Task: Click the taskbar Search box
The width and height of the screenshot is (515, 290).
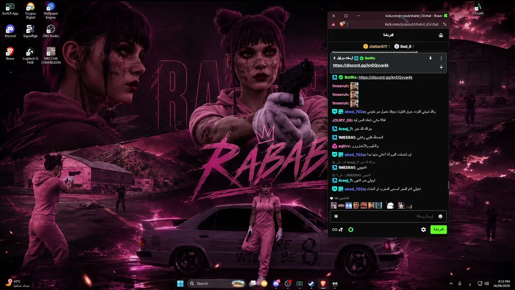Action: point(217,284)
